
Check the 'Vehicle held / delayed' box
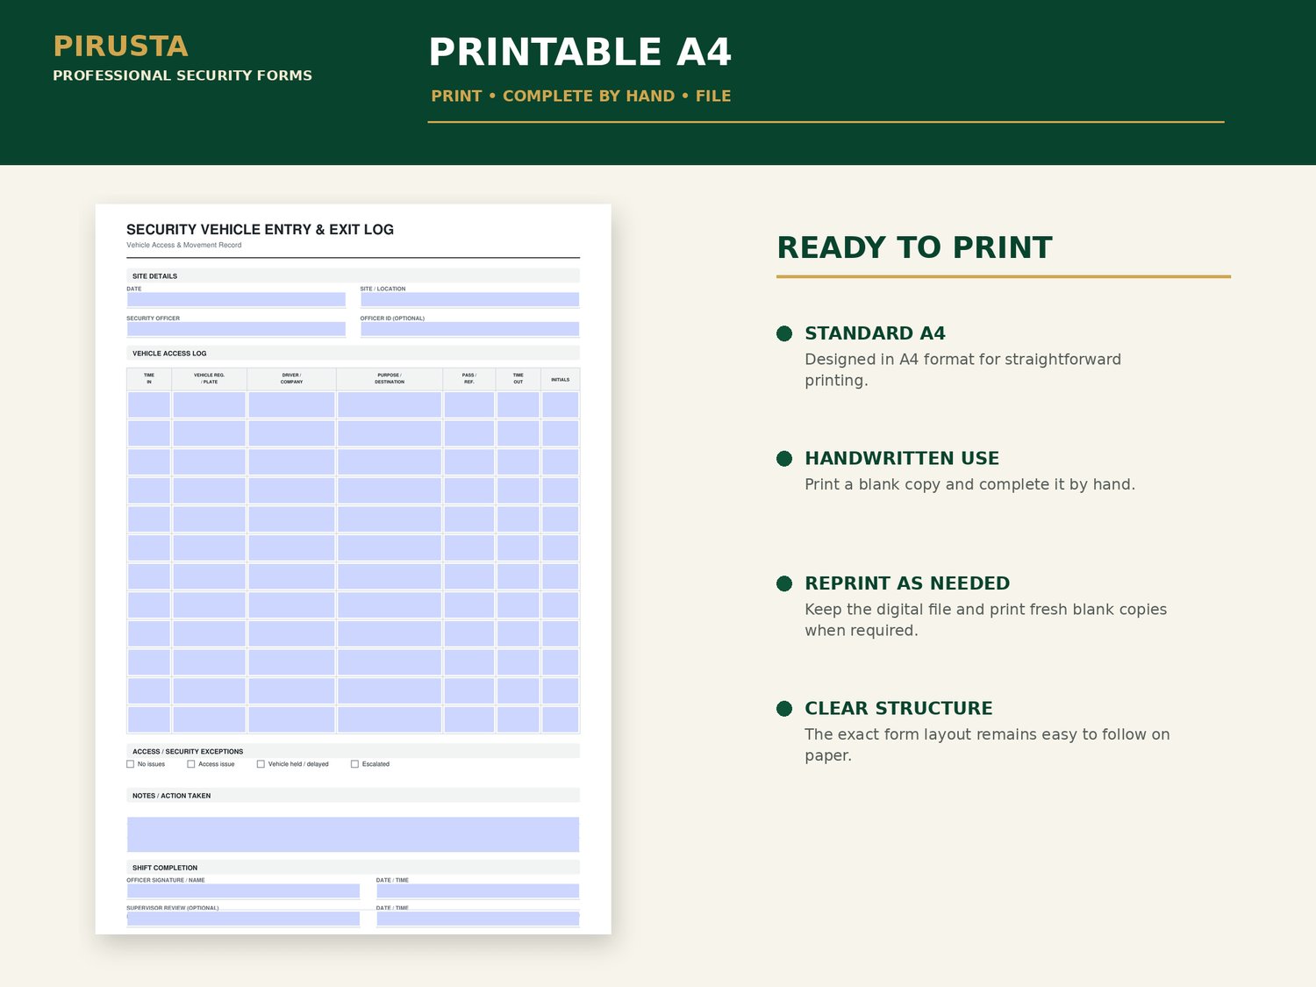click(261, 764)
